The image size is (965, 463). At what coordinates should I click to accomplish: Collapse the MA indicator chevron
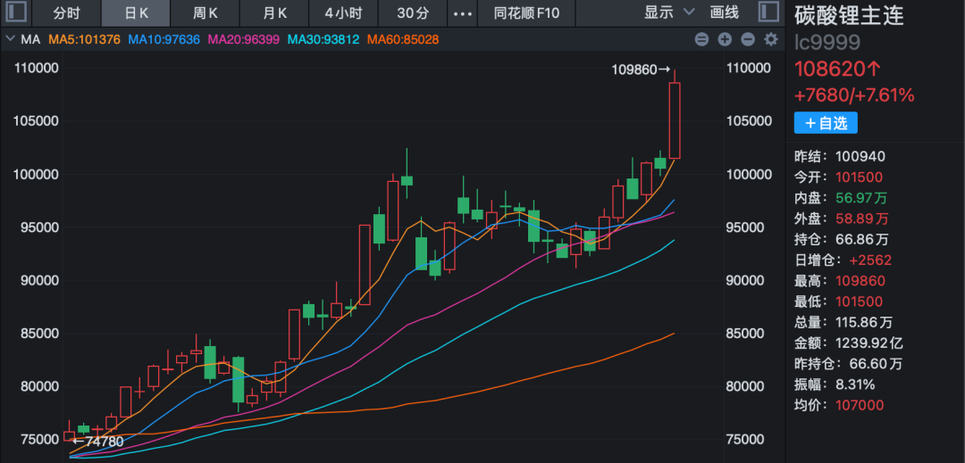pos(10,39)
